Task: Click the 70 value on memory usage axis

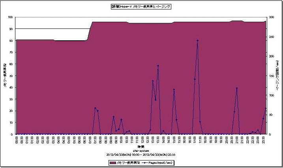Action: tap(11, 52)
